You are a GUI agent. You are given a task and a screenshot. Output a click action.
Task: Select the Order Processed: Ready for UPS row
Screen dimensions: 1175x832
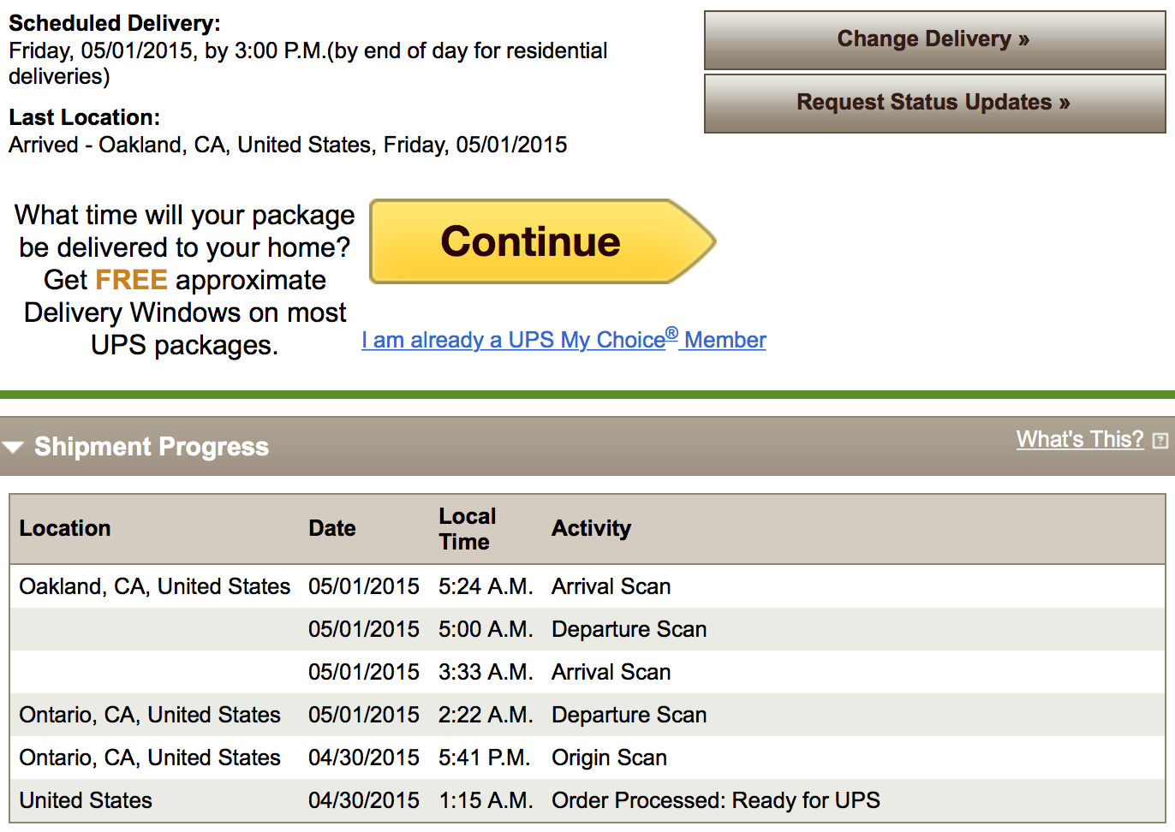coord(587,800)
